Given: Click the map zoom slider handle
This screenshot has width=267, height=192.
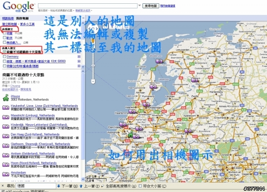Looking at the screenshot, I should (x=93, y=66).
